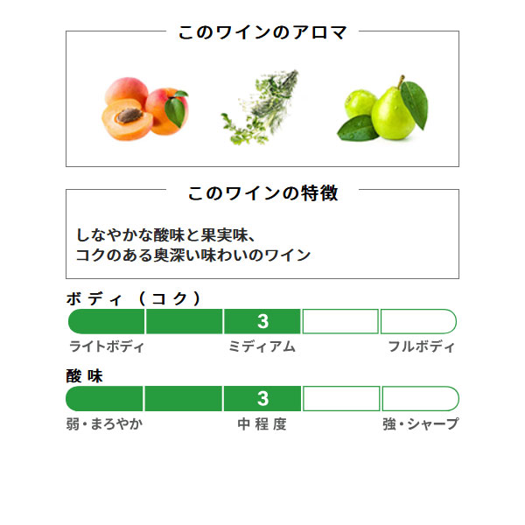
Task: Click the 弱・まろやか label
Action: tap(104, 424)
